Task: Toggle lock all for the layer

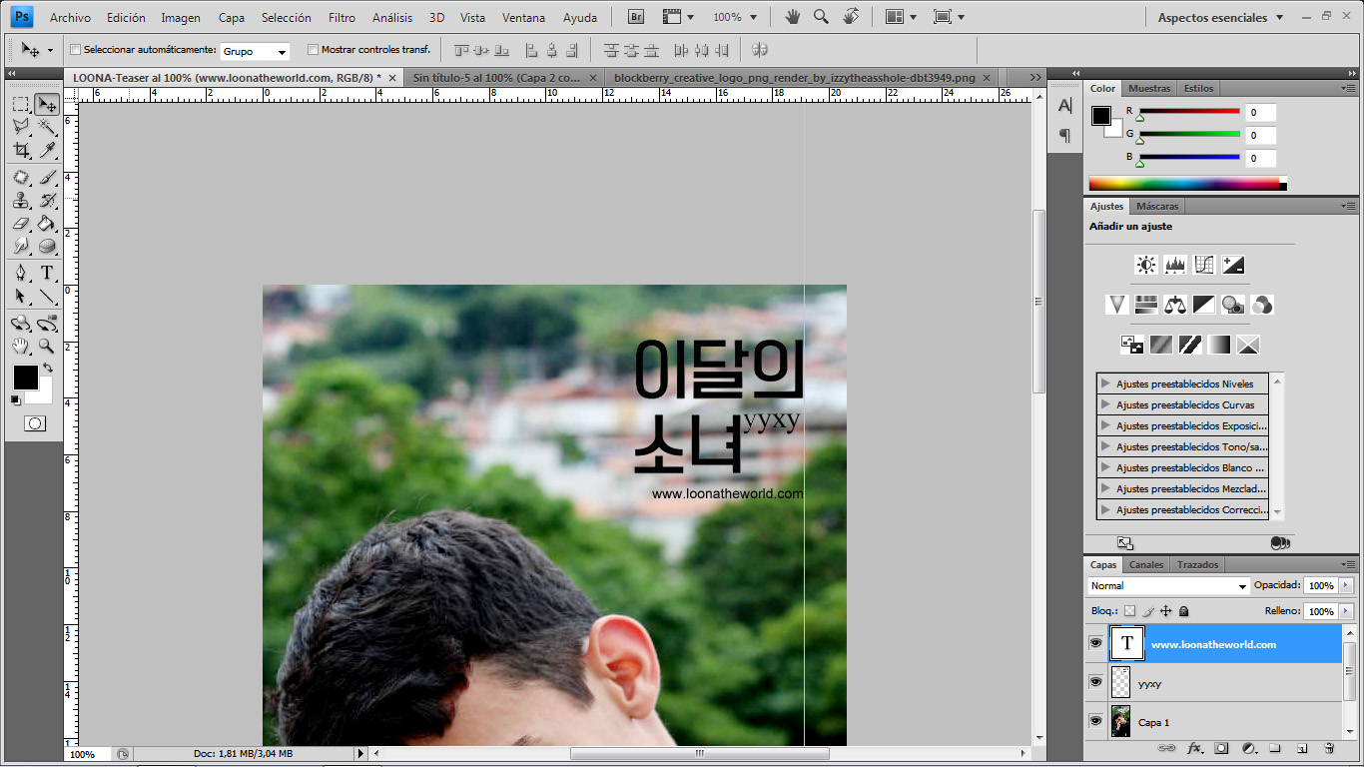Action: click(x=1183, y=610)
